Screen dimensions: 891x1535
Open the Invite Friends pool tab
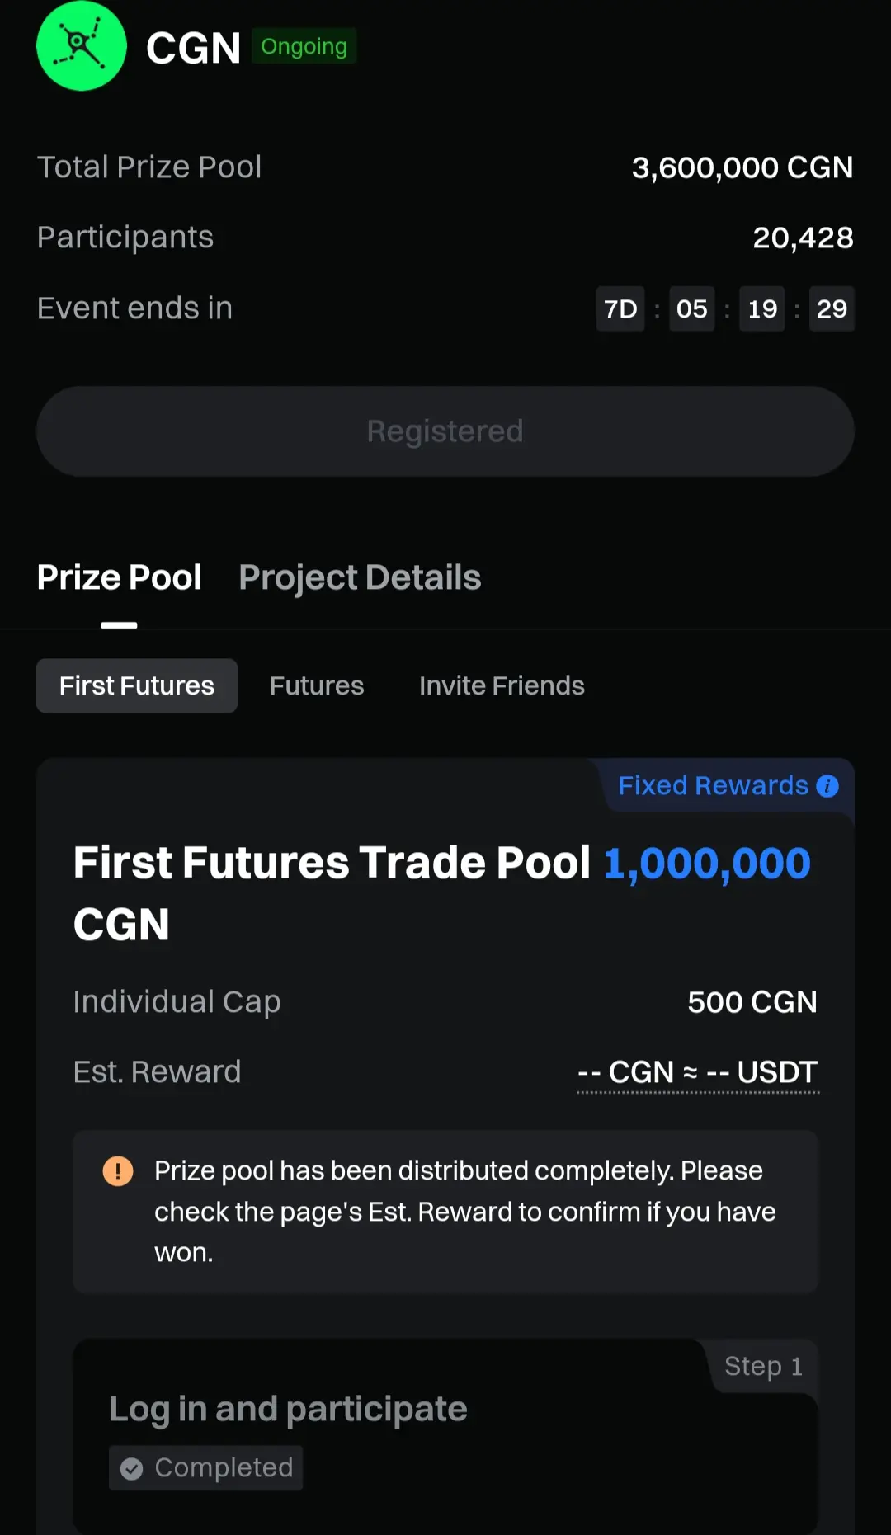[502, 685]
